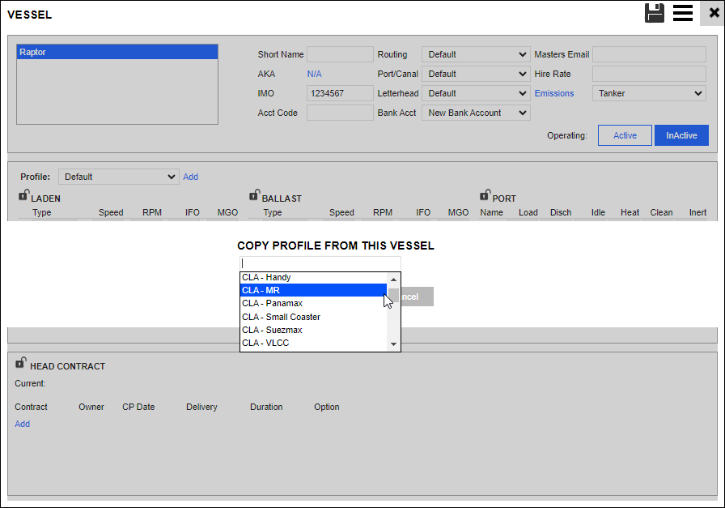Open the Profile Default dropdown

click(x=118, y=177)
